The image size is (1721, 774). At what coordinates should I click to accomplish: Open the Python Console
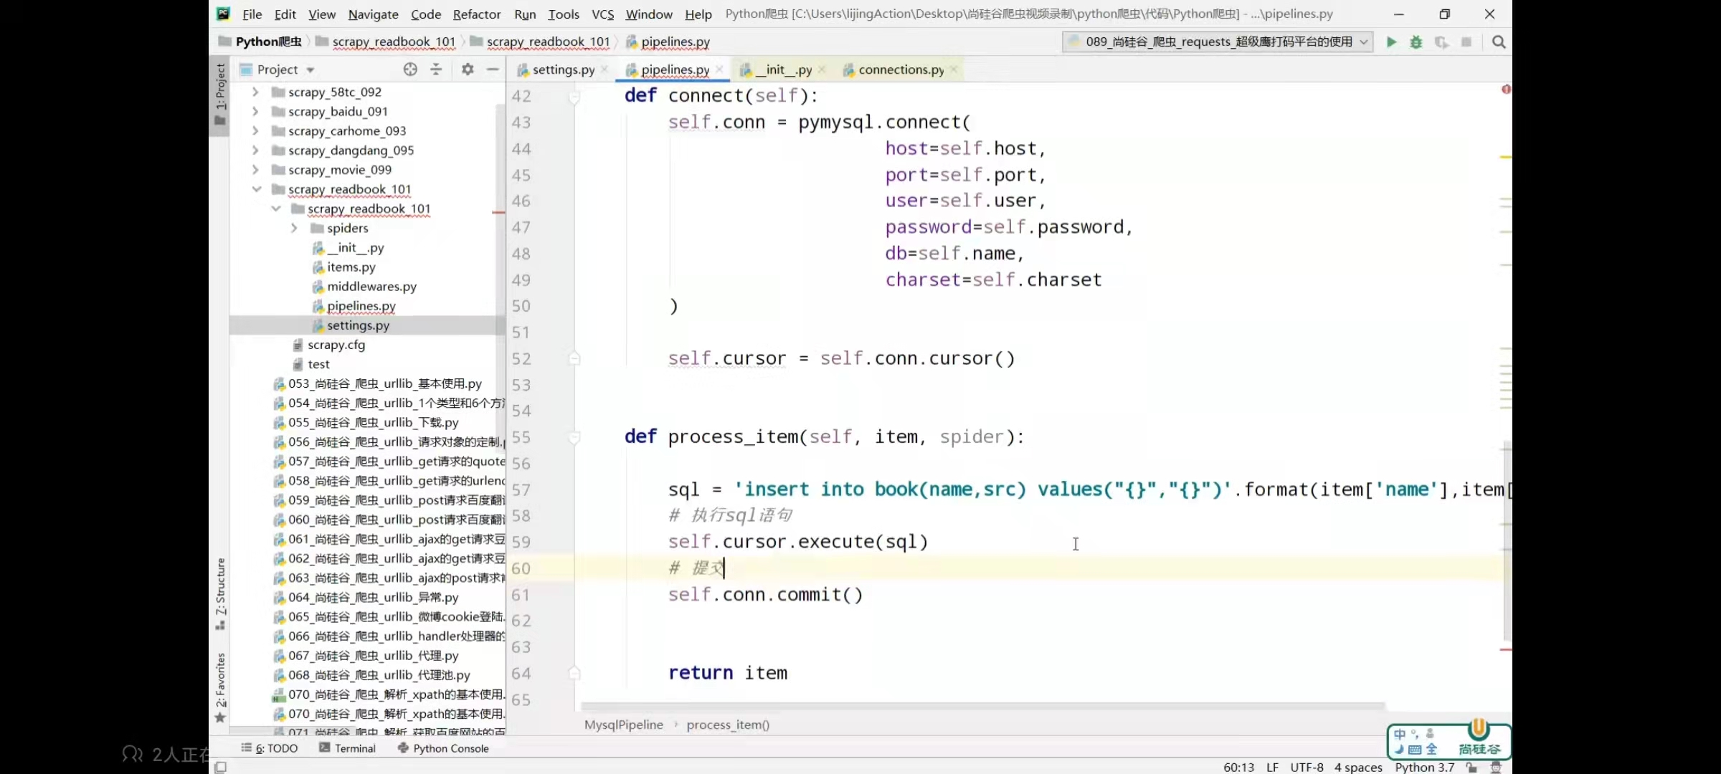443,748
